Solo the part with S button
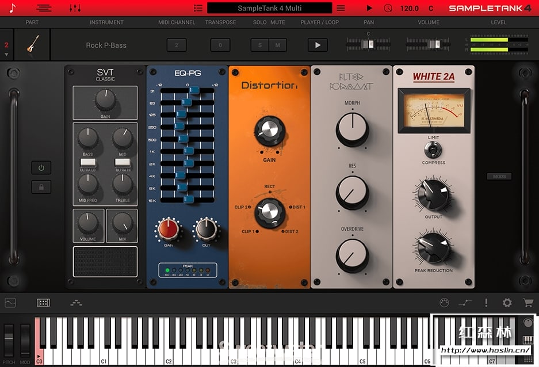 point(260,45)
